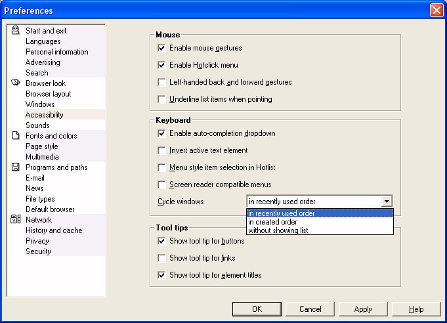Open Help for preferences

tap(416, 309)
